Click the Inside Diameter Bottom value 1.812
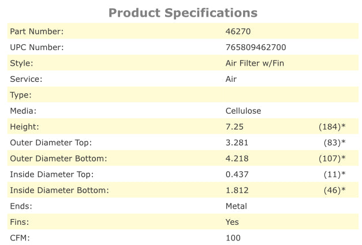362x245 pixels. (236, 190)
